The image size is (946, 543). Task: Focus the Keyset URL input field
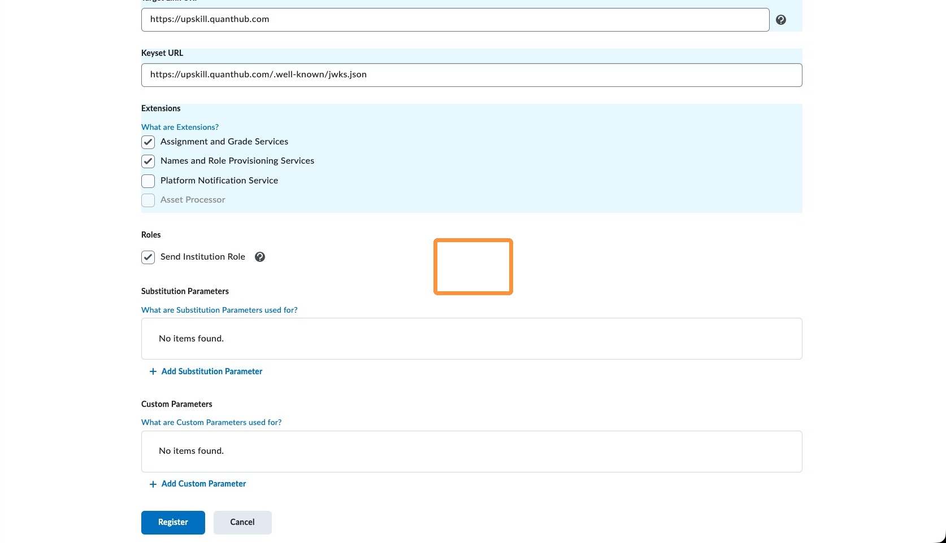tap(472, 75)
